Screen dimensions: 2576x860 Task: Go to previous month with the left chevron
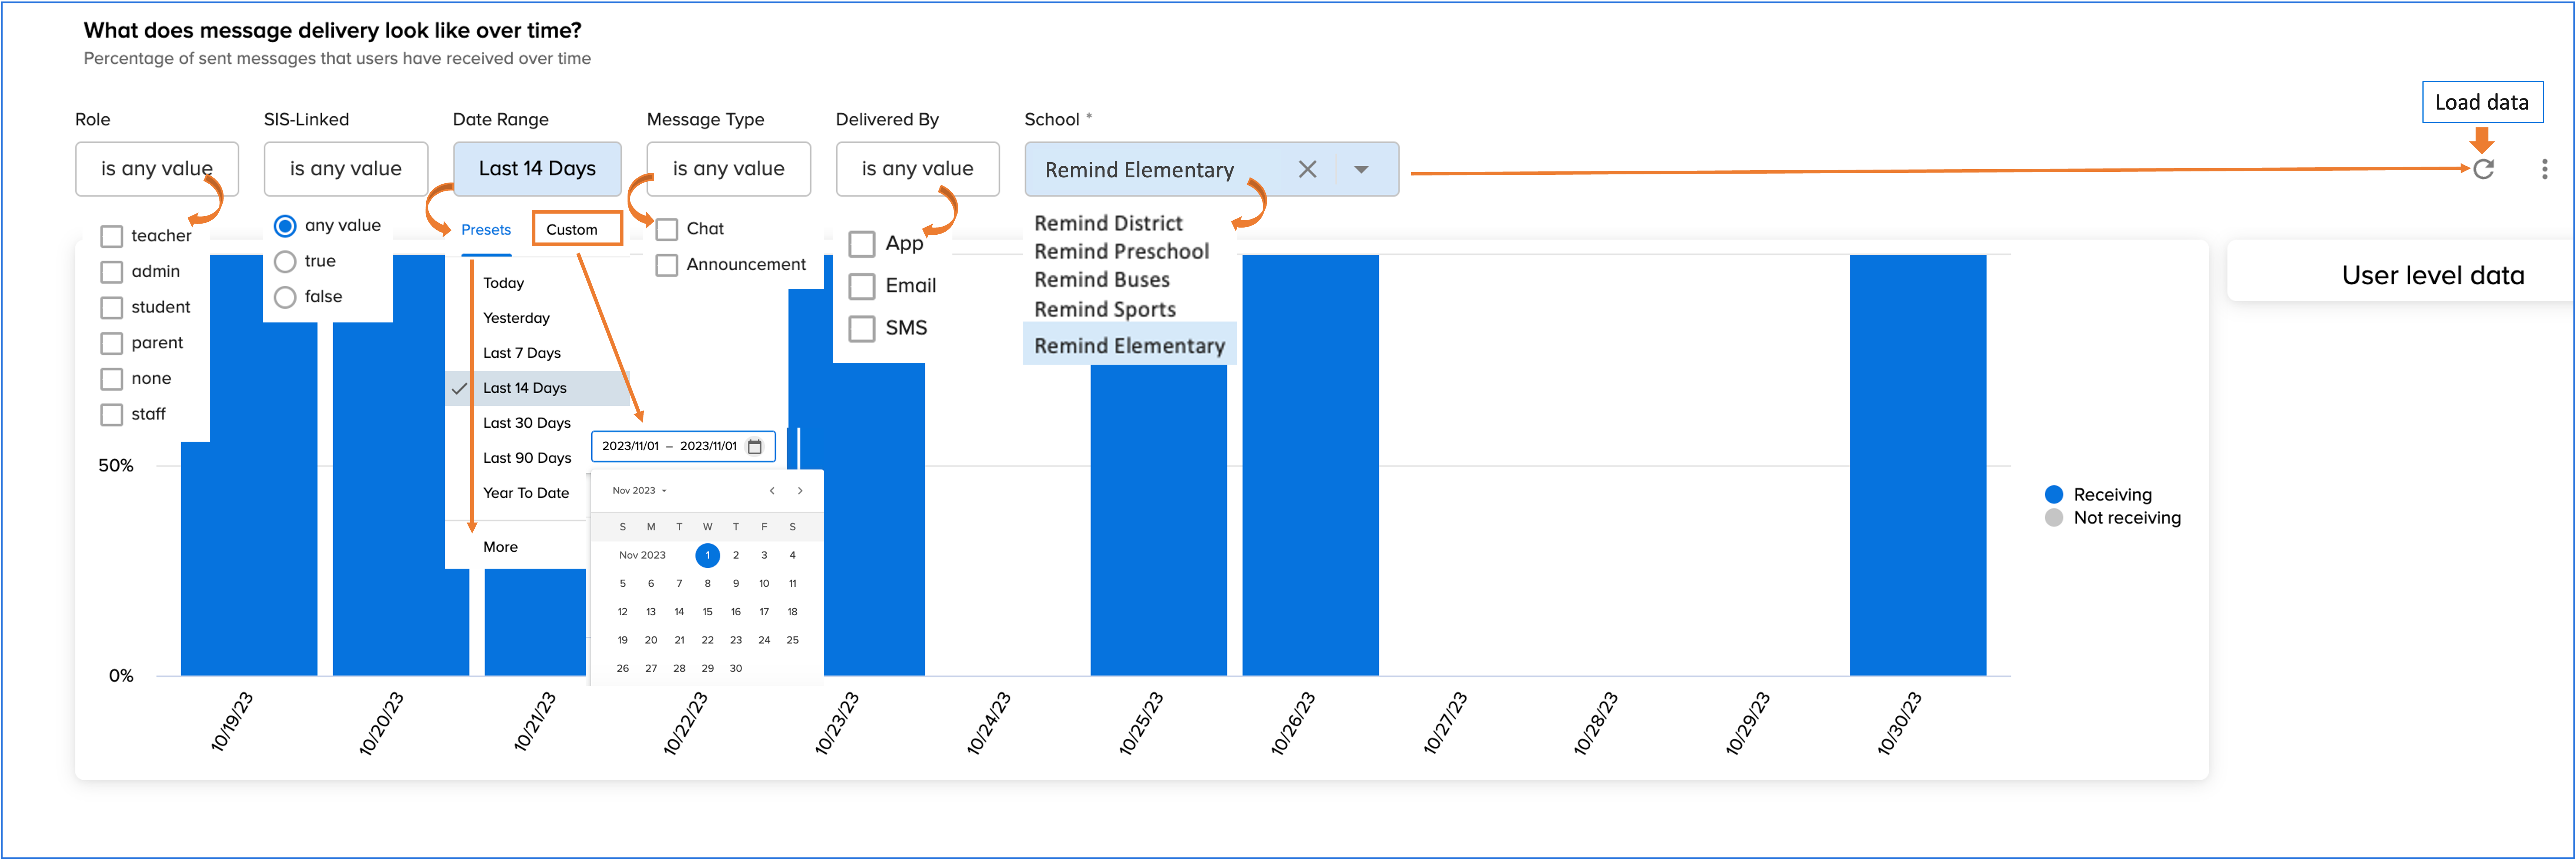771,490
